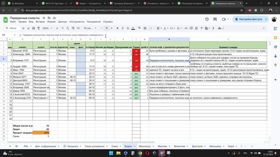This screenshot has width=280, height=157.
Task: Add a new sheet with plus
Action: coord(10,146)
